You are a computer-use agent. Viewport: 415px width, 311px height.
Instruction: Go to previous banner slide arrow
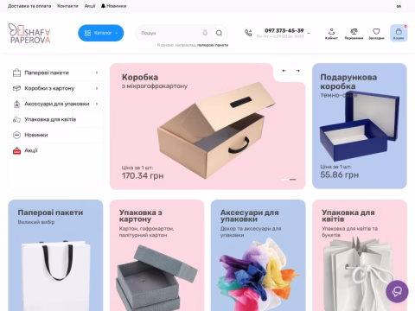click(284, 71)
